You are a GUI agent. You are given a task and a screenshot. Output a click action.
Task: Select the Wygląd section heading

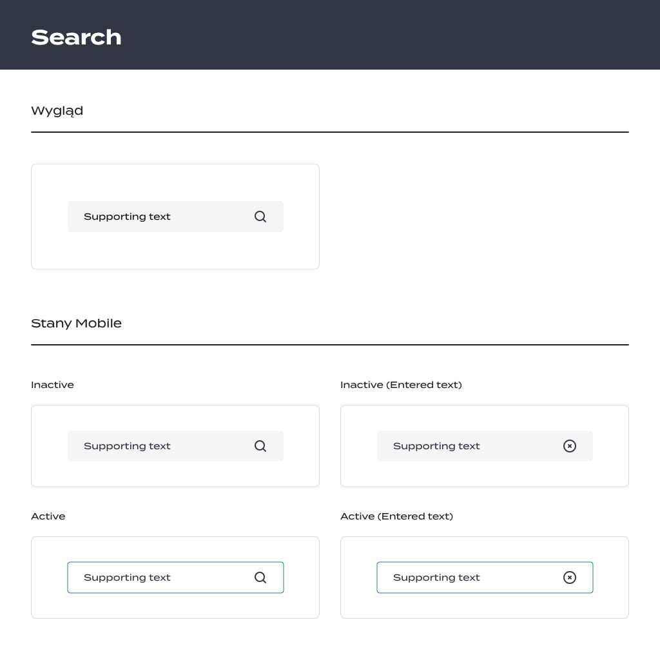coord(57,111)
